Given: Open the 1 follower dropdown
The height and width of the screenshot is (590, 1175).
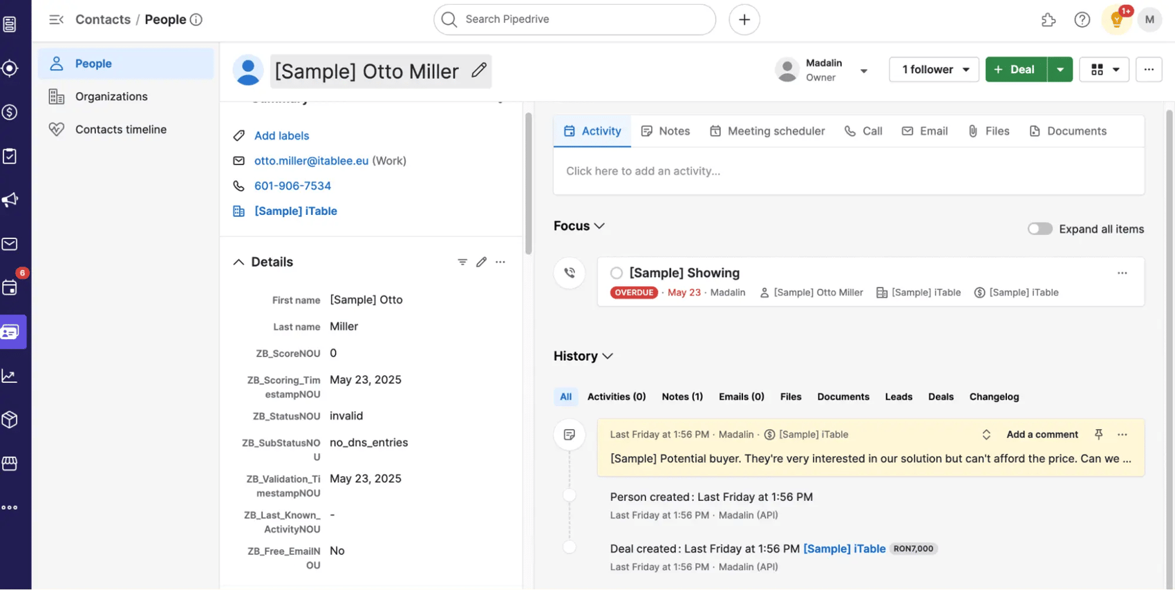Looking at the screenshot, I should (934, 70).
